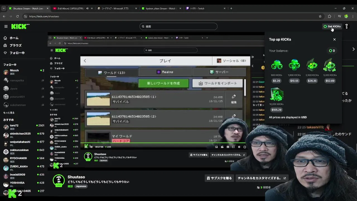Image resolution: width=357 pixels, height=201 pixels.
Task: Open followed channel Jyura
Action: click(23, 88)
